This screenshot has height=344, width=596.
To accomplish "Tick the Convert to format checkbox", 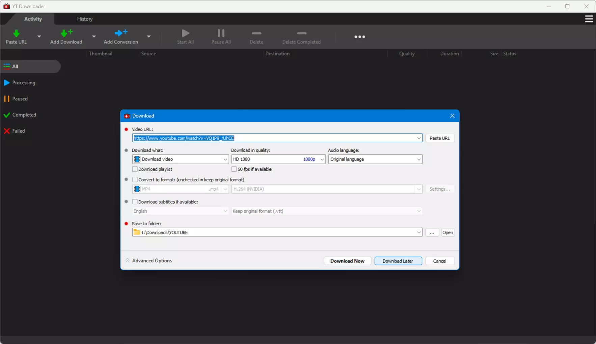I will [135, 179].
